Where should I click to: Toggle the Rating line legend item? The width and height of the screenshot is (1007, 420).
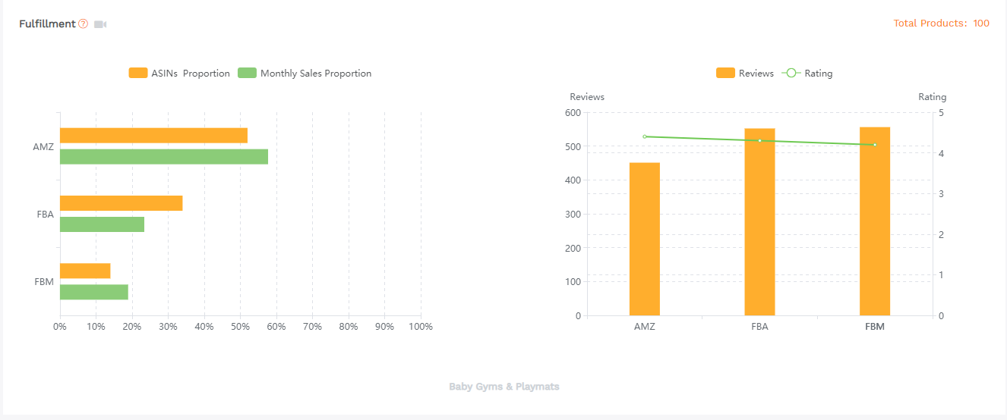coord(807,74)
